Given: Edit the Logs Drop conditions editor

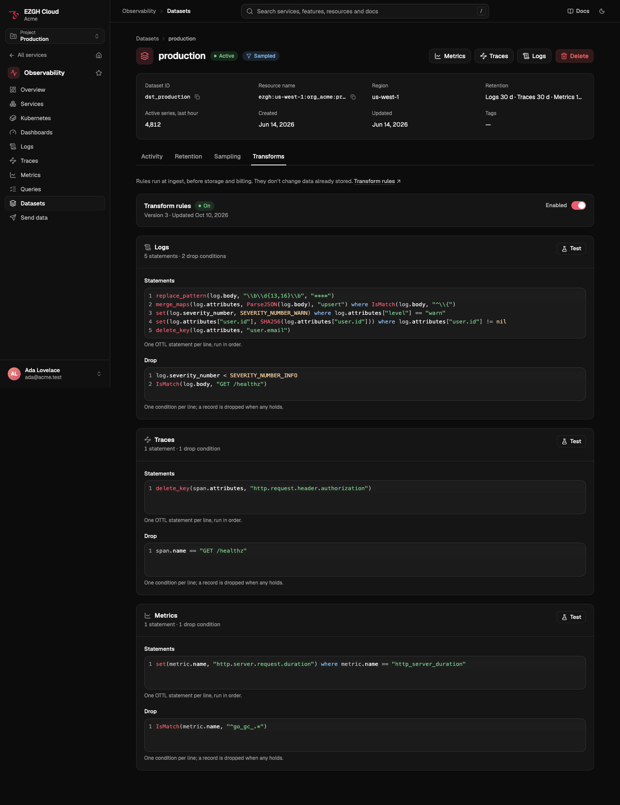Looking at the screenshot, I should (365, 384).
